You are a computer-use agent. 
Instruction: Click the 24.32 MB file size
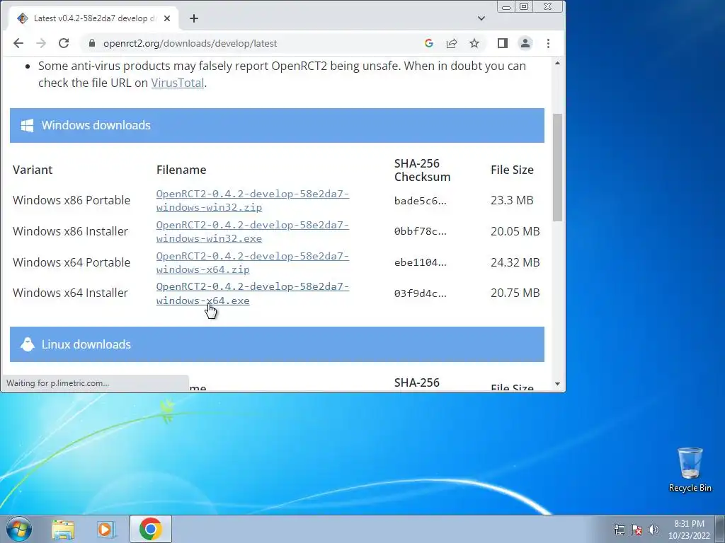[x=515, y=262]
